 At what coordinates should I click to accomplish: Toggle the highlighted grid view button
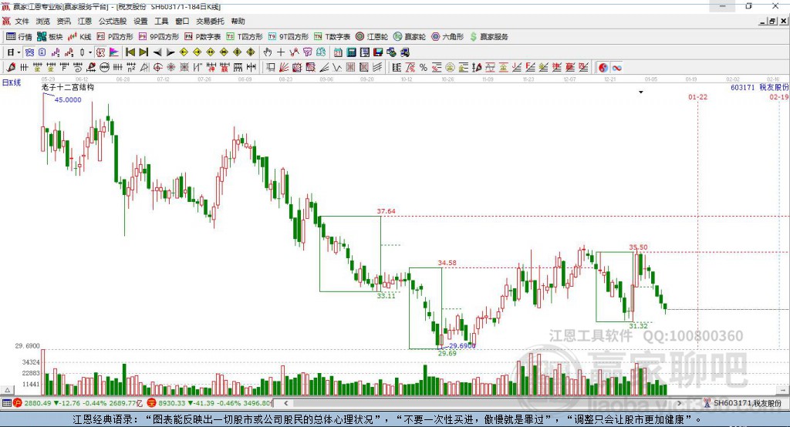[x=29, y=52]
